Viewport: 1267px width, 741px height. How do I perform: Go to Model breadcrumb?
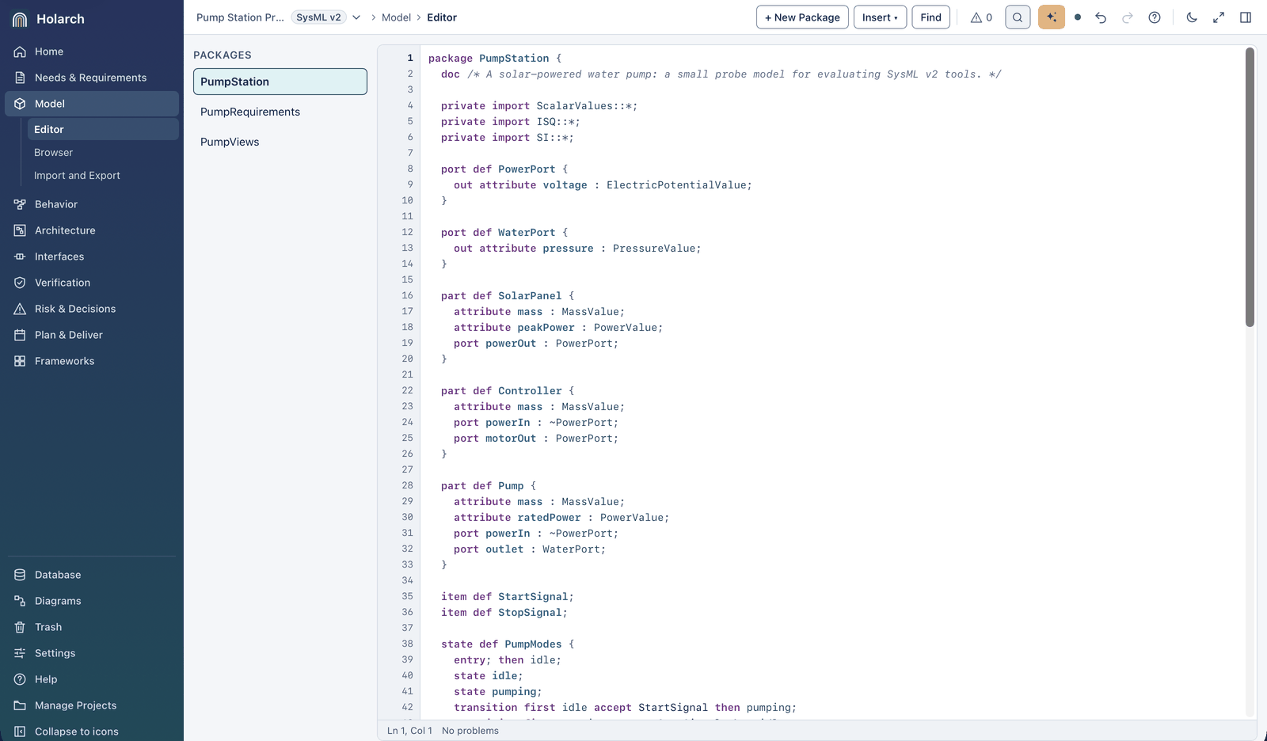pyautogui.click(x=396, y=17)
